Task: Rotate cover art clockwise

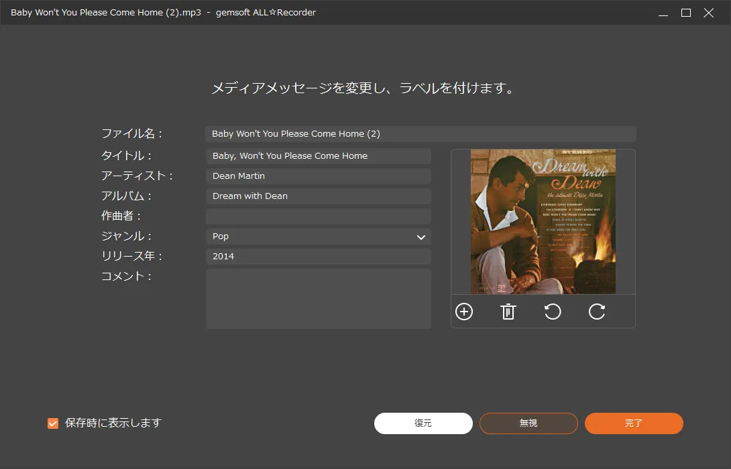Action: tap(597, 312)
